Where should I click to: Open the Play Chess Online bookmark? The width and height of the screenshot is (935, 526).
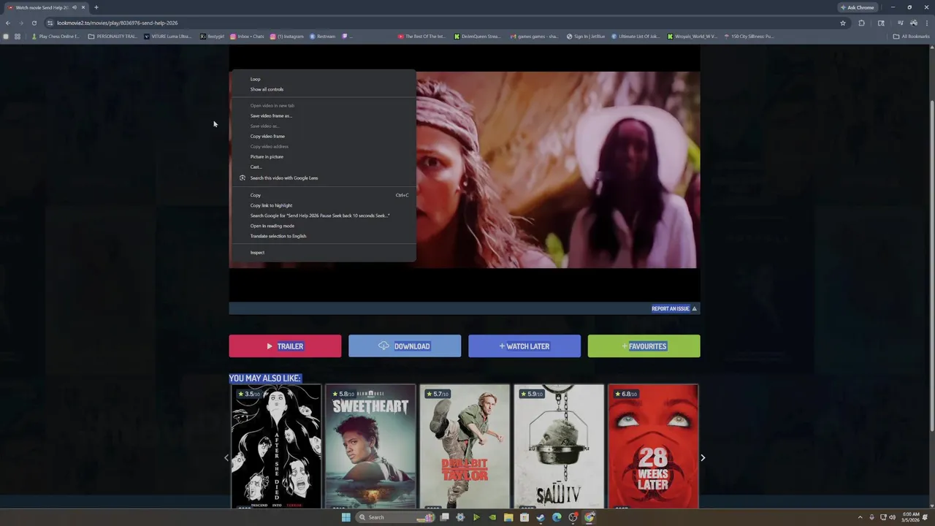click(x=56, y=37)
